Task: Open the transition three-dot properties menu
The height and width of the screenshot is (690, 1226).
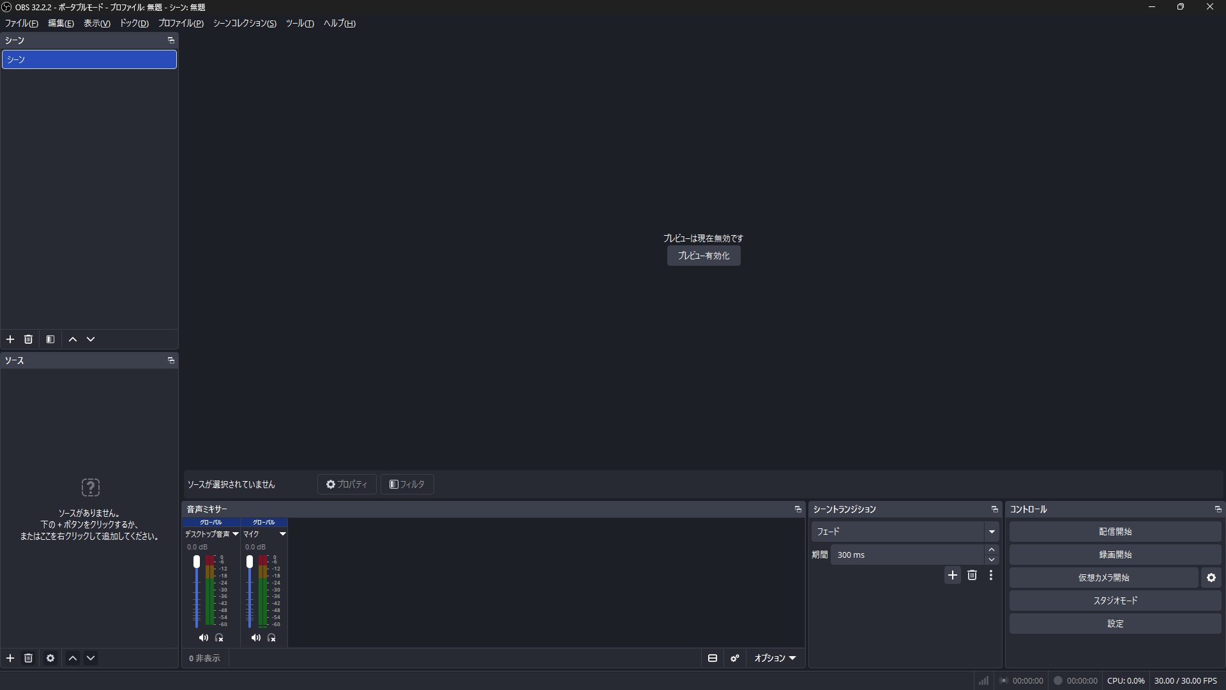Action: (991, 575)
